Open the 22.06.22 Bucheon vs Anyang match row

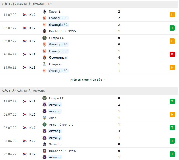click(89, 154)
